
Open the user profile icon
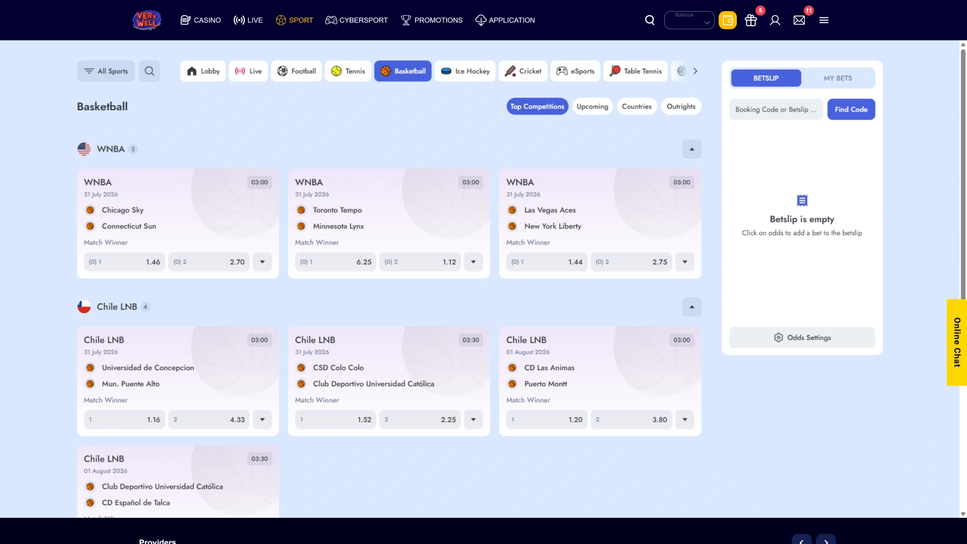pyautogui.click(x=775, y=20)
